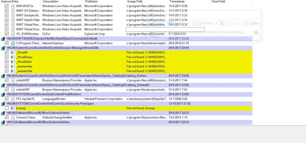
Task: Click the Internet Explorer icon in the C:\Program Files row
Action: click(13, 43)
